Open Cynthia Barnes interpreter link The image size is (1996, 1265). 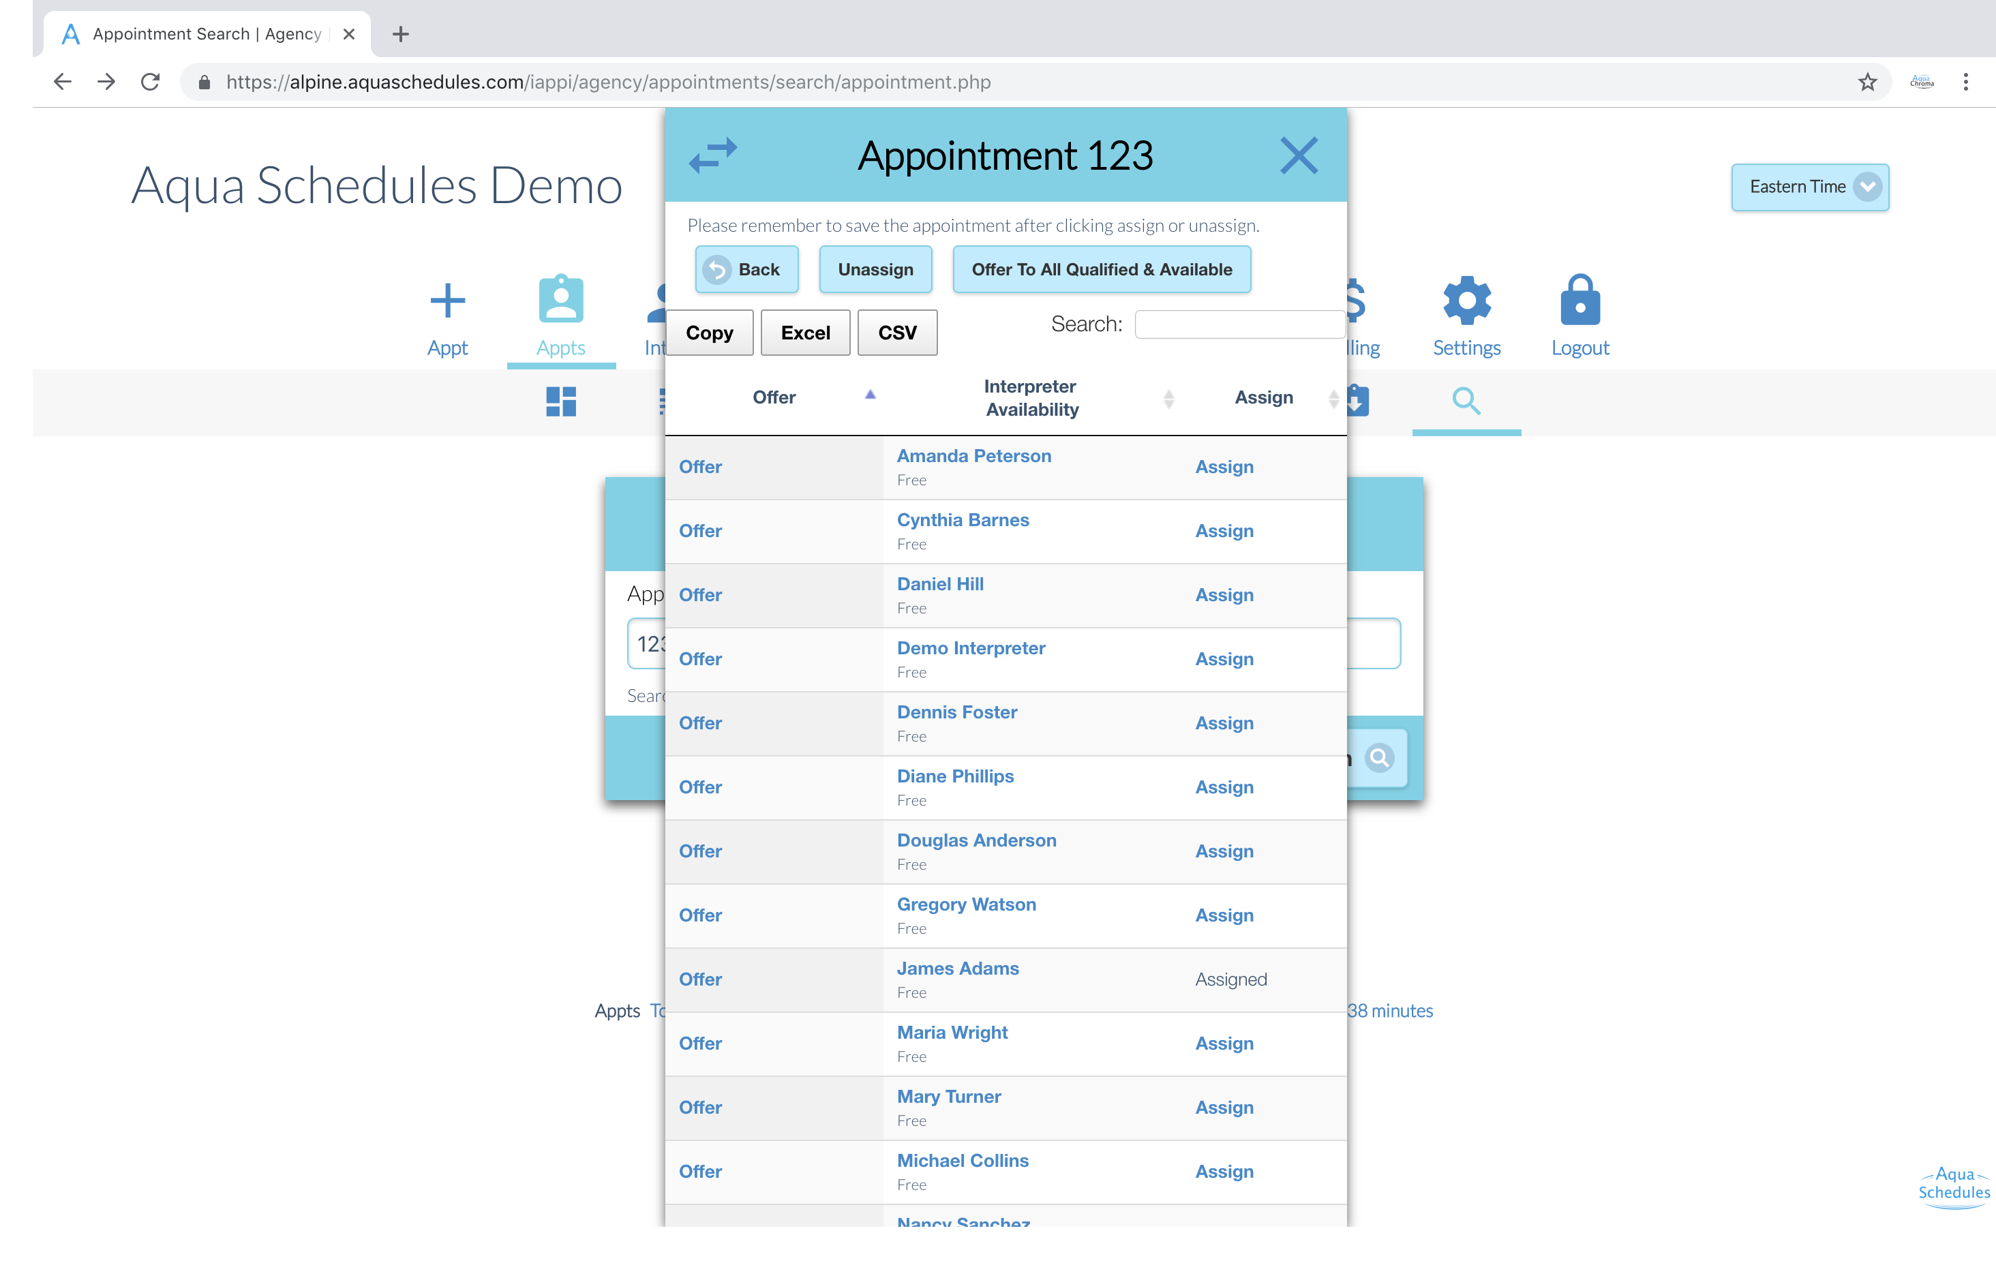click(x=963, y=520)
